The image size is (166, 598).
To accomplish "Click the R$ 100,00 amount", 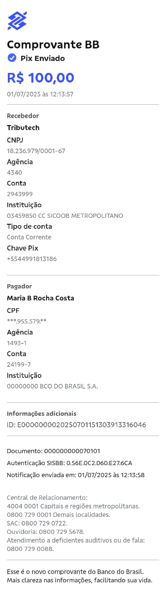I will pos(41,78).
